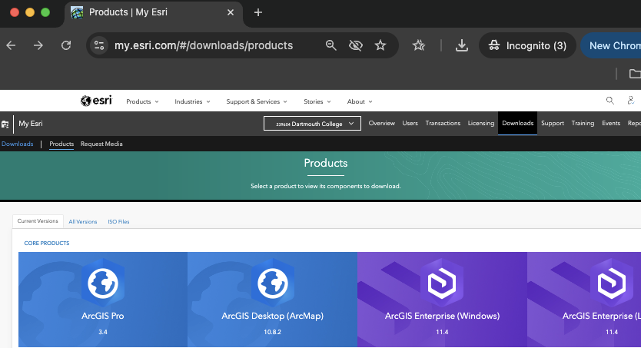The image size is (641, 348).
Task: Click the CORE PRODUCTS heading
Action: 47,243
